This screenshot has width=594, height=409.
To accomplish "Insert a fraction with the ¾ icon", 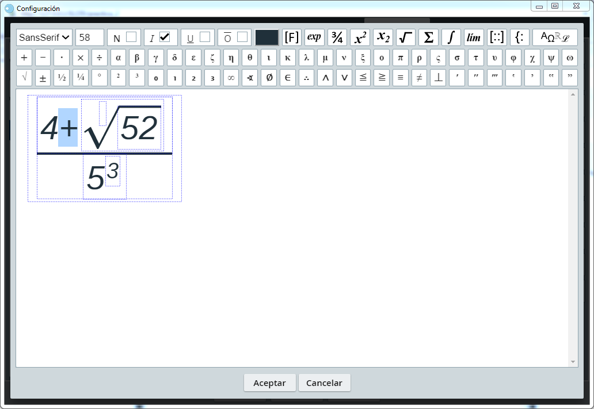I will [337, 37].
